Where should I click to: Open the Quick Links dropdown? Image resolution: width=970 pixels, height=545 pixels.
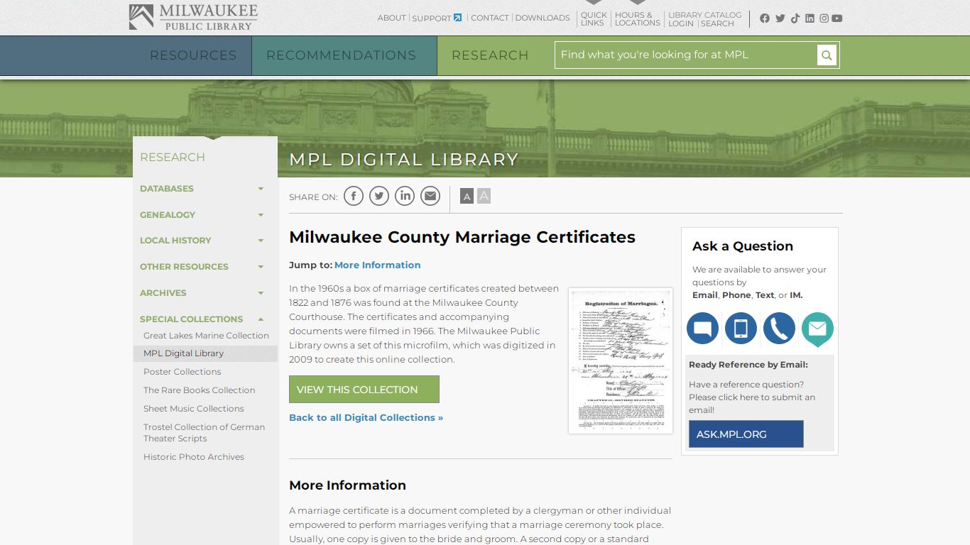point(594,19)
